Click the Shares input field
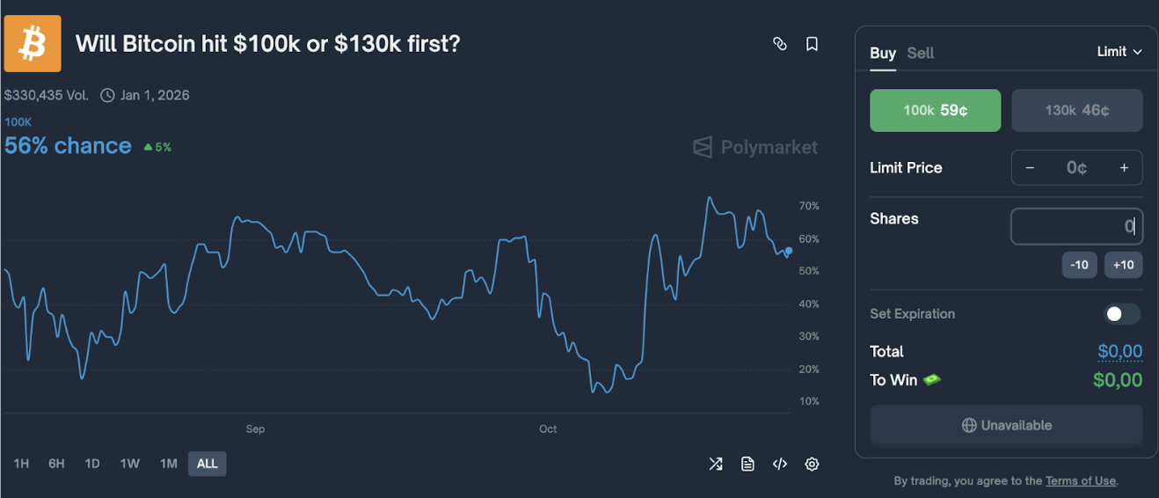 [x=1075, y=226]
